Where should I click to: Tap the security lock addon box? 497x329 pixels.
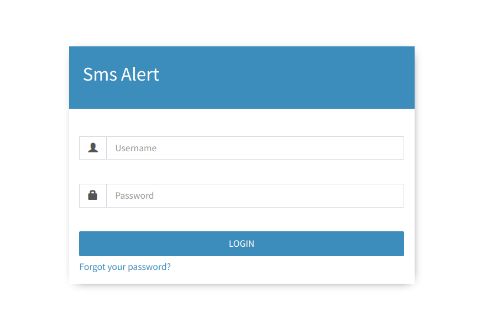pyautogui.click(x=93, y=195)
